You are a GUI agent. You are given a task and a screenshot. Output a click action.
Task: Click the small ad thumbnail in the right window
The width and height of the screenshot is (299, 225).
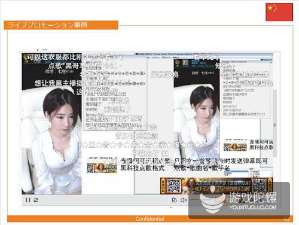235,147
